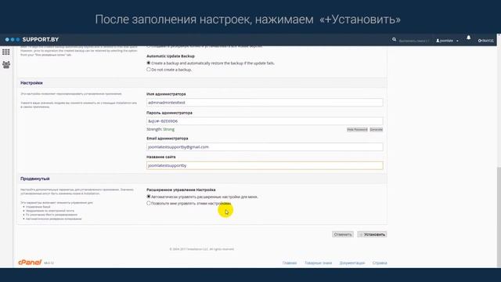The image size is (501, 282).
Task: Focus the 'Email администратора' input field
Action: (265, 146)
